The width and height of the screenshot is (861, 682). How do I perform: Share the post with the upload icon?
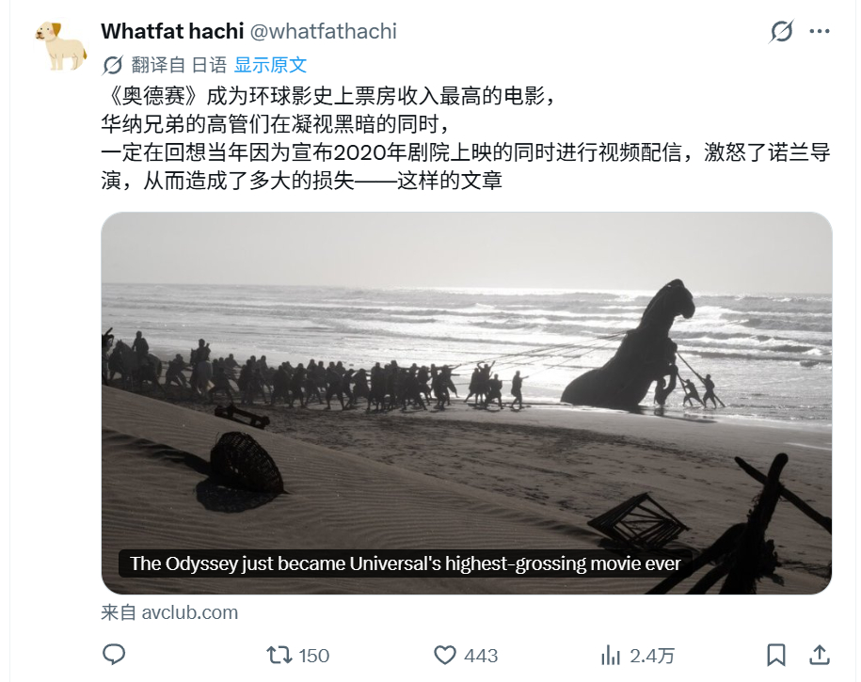820,655
